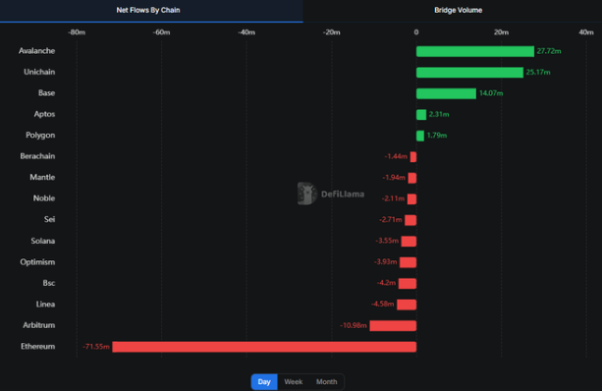Viewport: 602px width, 391px height.
Task: Click the -20m axis tick label
Action: pyautogui.click(x=331, y=32)
